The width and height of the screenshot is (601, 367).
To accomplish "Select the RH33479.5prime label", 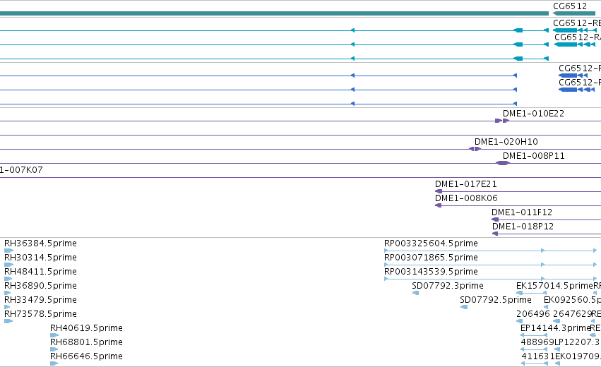I will 40,301.
